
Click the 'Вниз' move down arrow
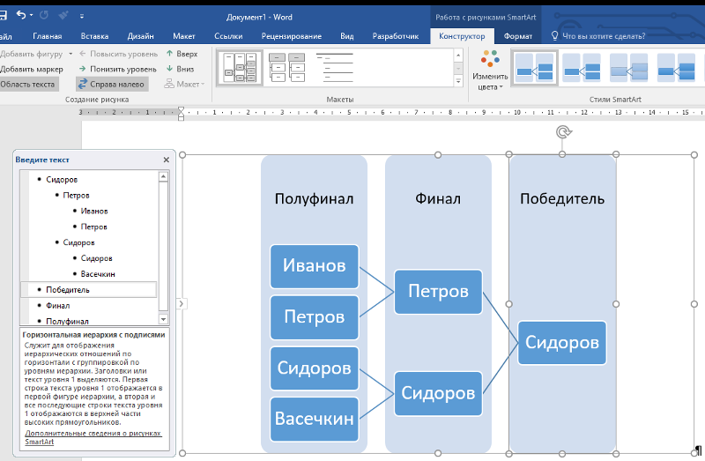180,69
